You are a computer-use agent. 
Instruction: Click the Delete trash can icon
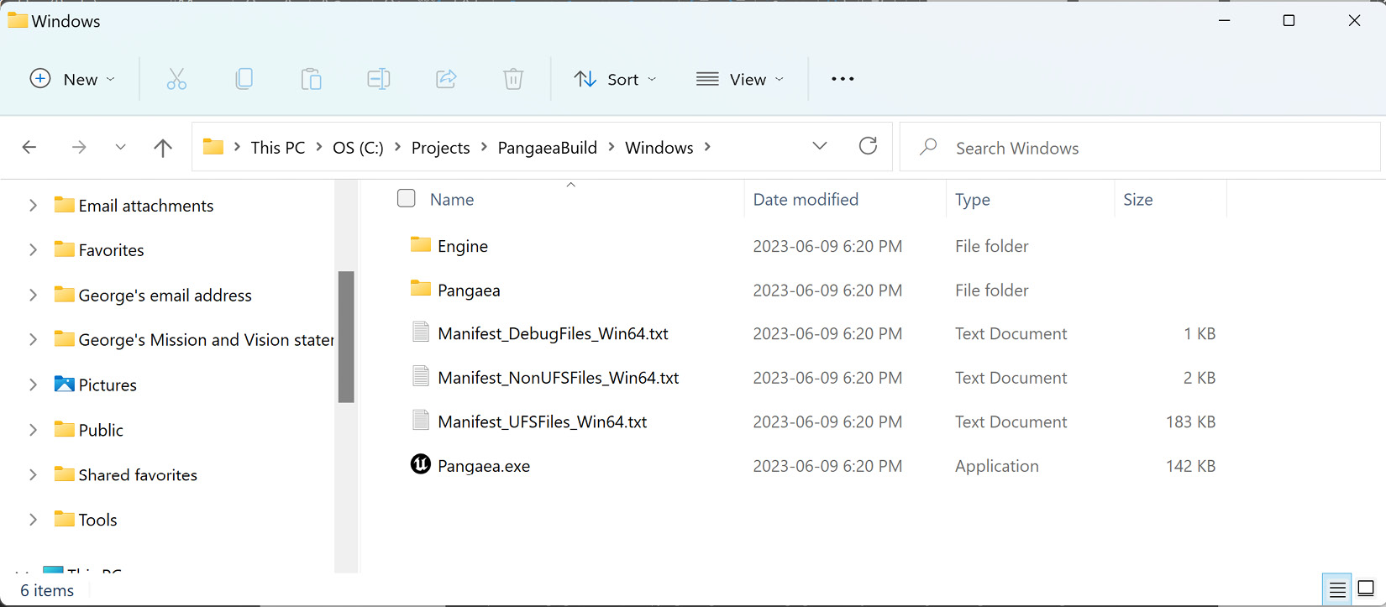(513, 79)
